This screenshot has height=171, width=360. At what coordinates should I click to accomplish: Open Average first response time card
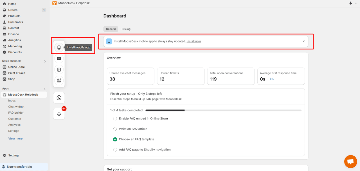click(281, 76)
